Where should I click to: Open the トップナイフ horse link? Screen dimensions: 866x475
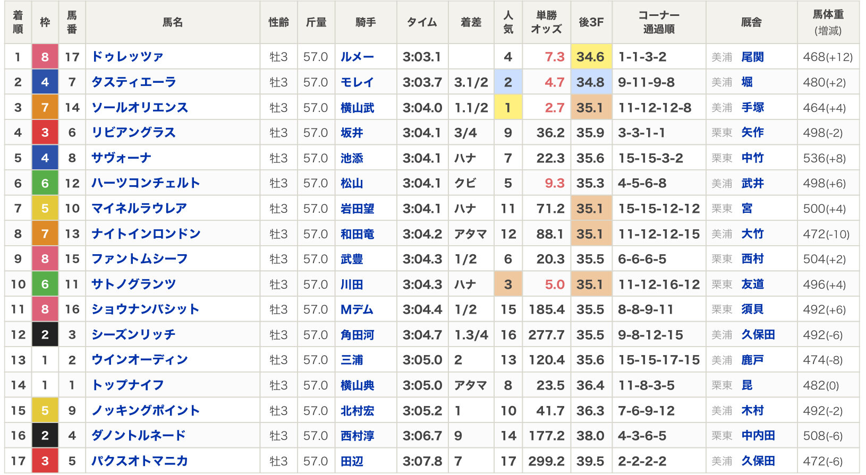[128, 385]
